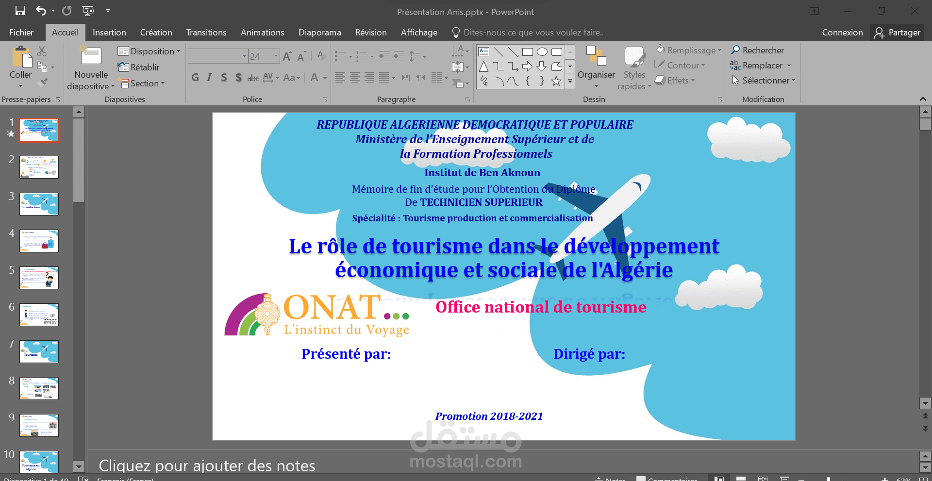Select the rectangle shape in gallery
The width and height of the screenshot is (932, 481).
point(528,52)
